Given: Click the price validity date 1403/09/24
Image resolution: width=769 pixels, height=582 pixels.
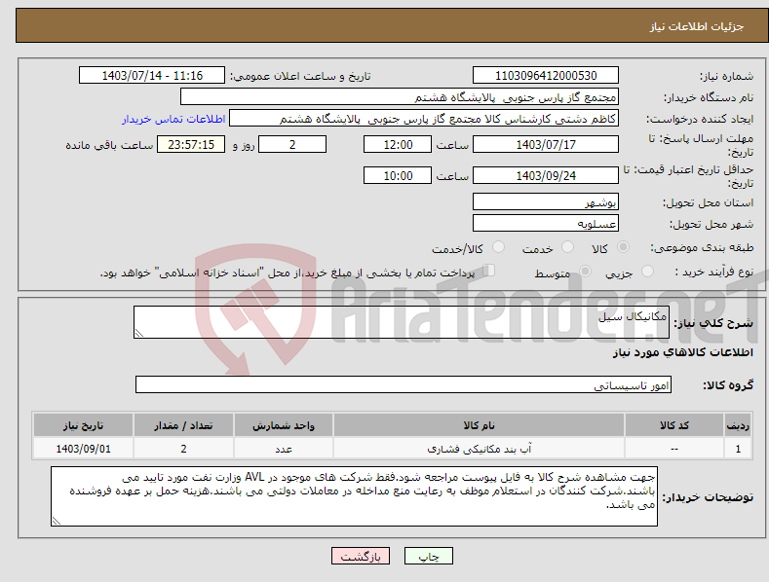Looking at the screenshot, I should (546, 175).
